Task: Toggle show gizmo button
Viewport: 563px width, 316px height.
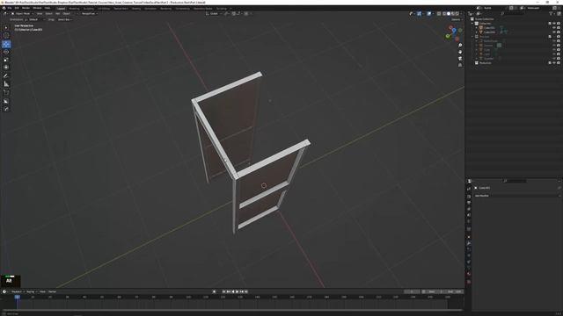Action: coord(419,14)
